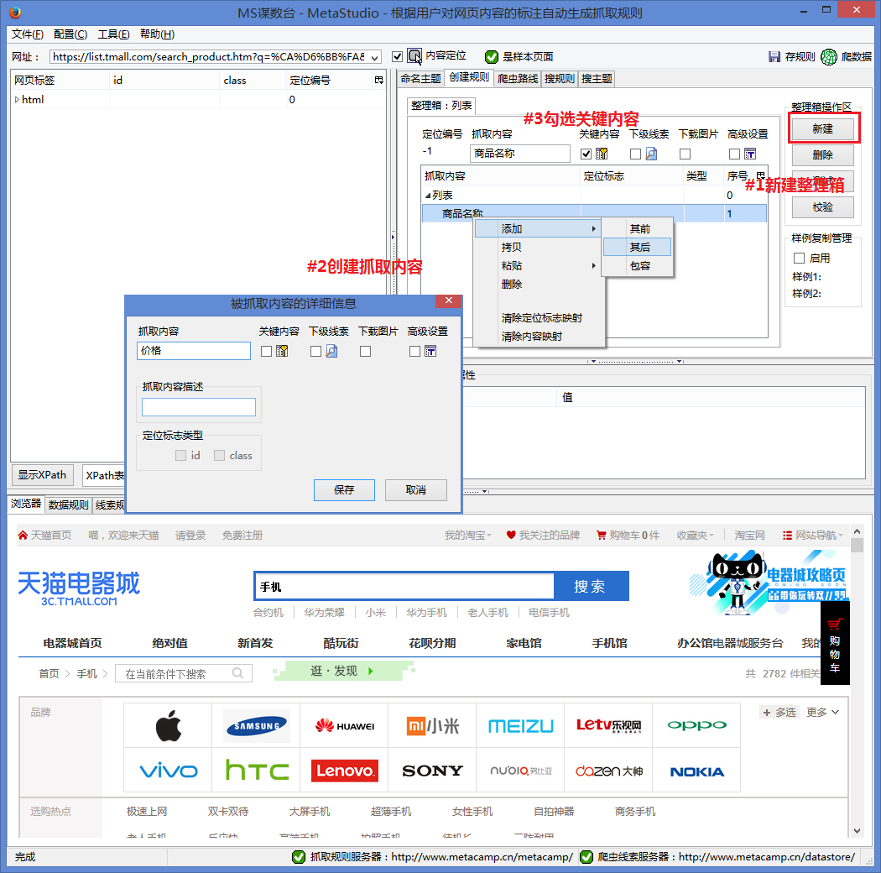Click the browser page vertical scrollbar

click(857, 682)
